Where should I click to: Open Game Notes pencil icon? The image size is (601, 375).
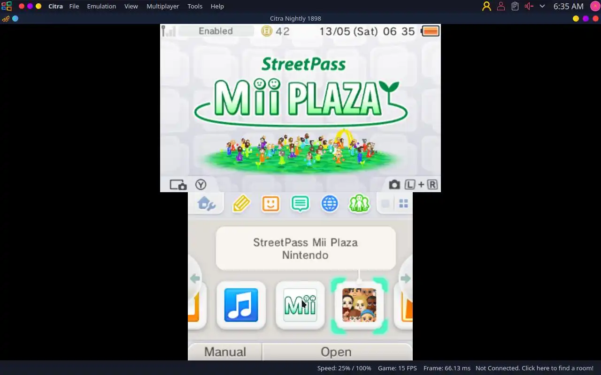(241, 204)
